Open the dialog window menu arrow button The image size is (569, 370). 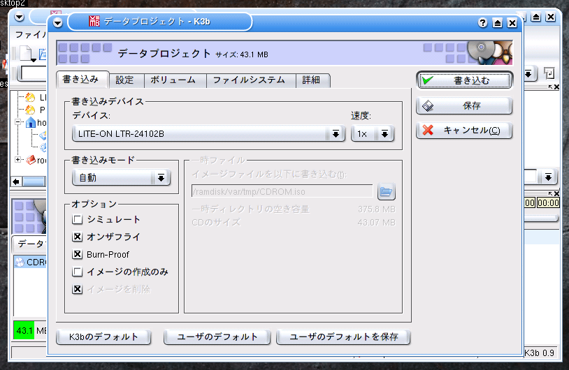pyautogui.click(x=58, y=23)
